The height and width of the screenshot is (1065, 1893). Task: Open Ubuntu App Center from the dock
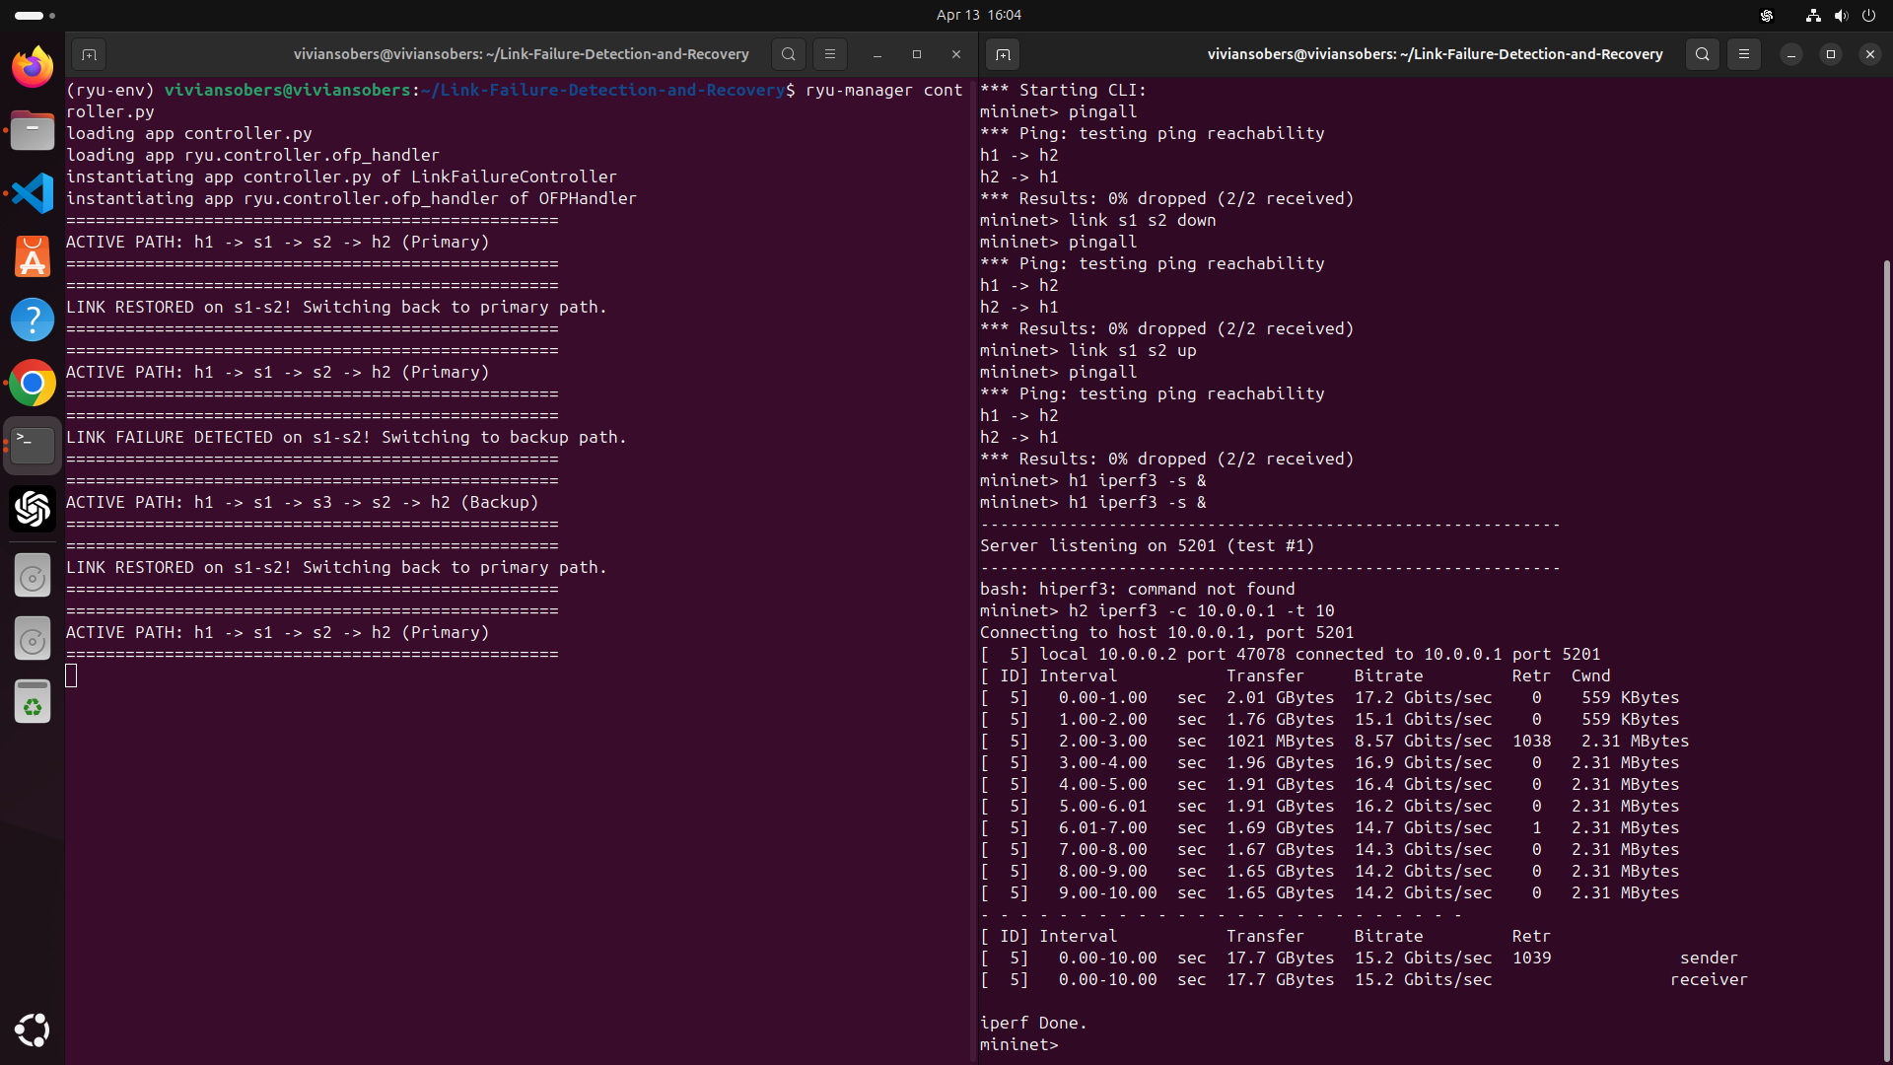pos(33,256)
